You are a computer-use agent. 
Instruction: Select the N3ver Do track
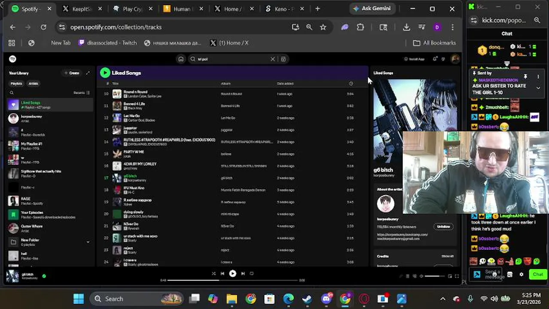pyautogui.click(x=232, y=226)
